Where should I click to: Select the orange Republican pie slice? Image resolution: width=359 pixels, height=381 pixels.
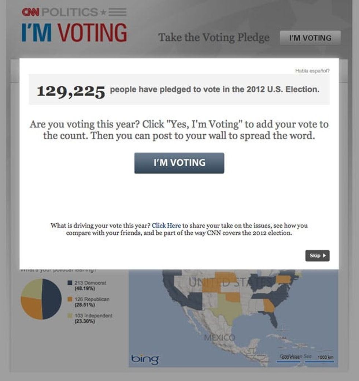31,308
